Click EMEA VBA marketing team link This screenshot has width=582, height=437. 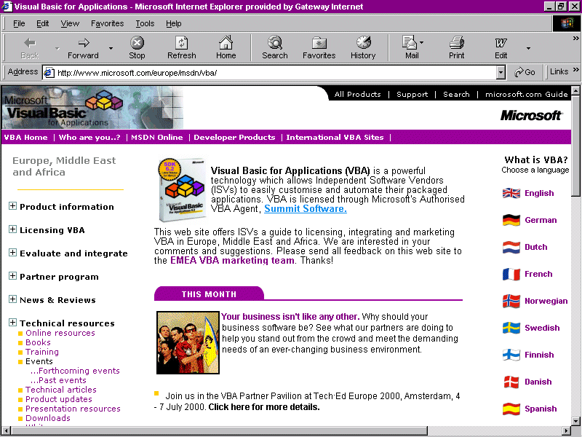pyautogui.click(x=232, y=261)
